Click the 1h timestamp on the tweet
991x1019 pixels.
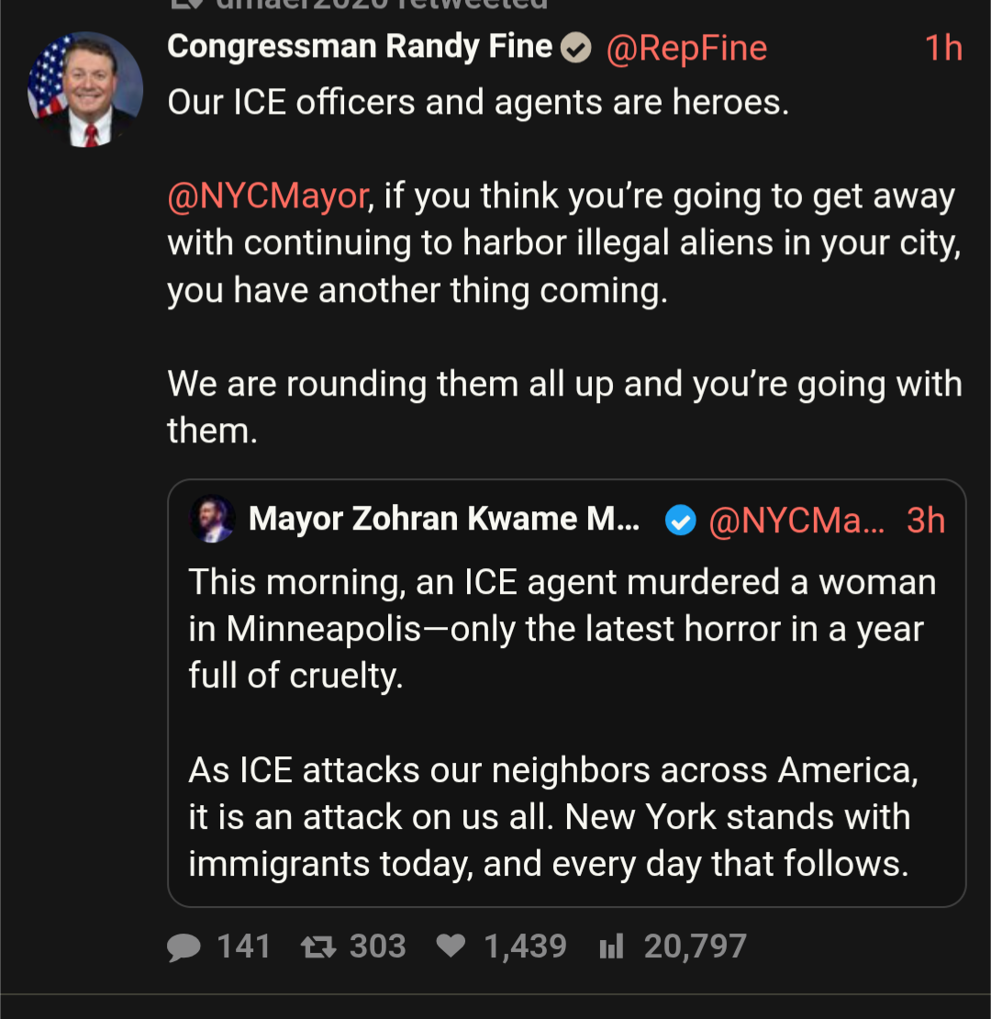point(943,48)
